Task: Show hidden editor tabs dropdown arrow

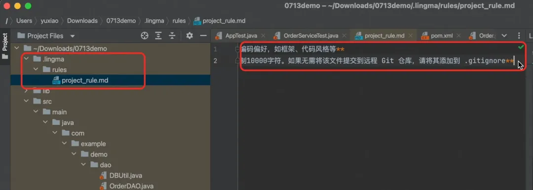Action: tap(504, 36)
